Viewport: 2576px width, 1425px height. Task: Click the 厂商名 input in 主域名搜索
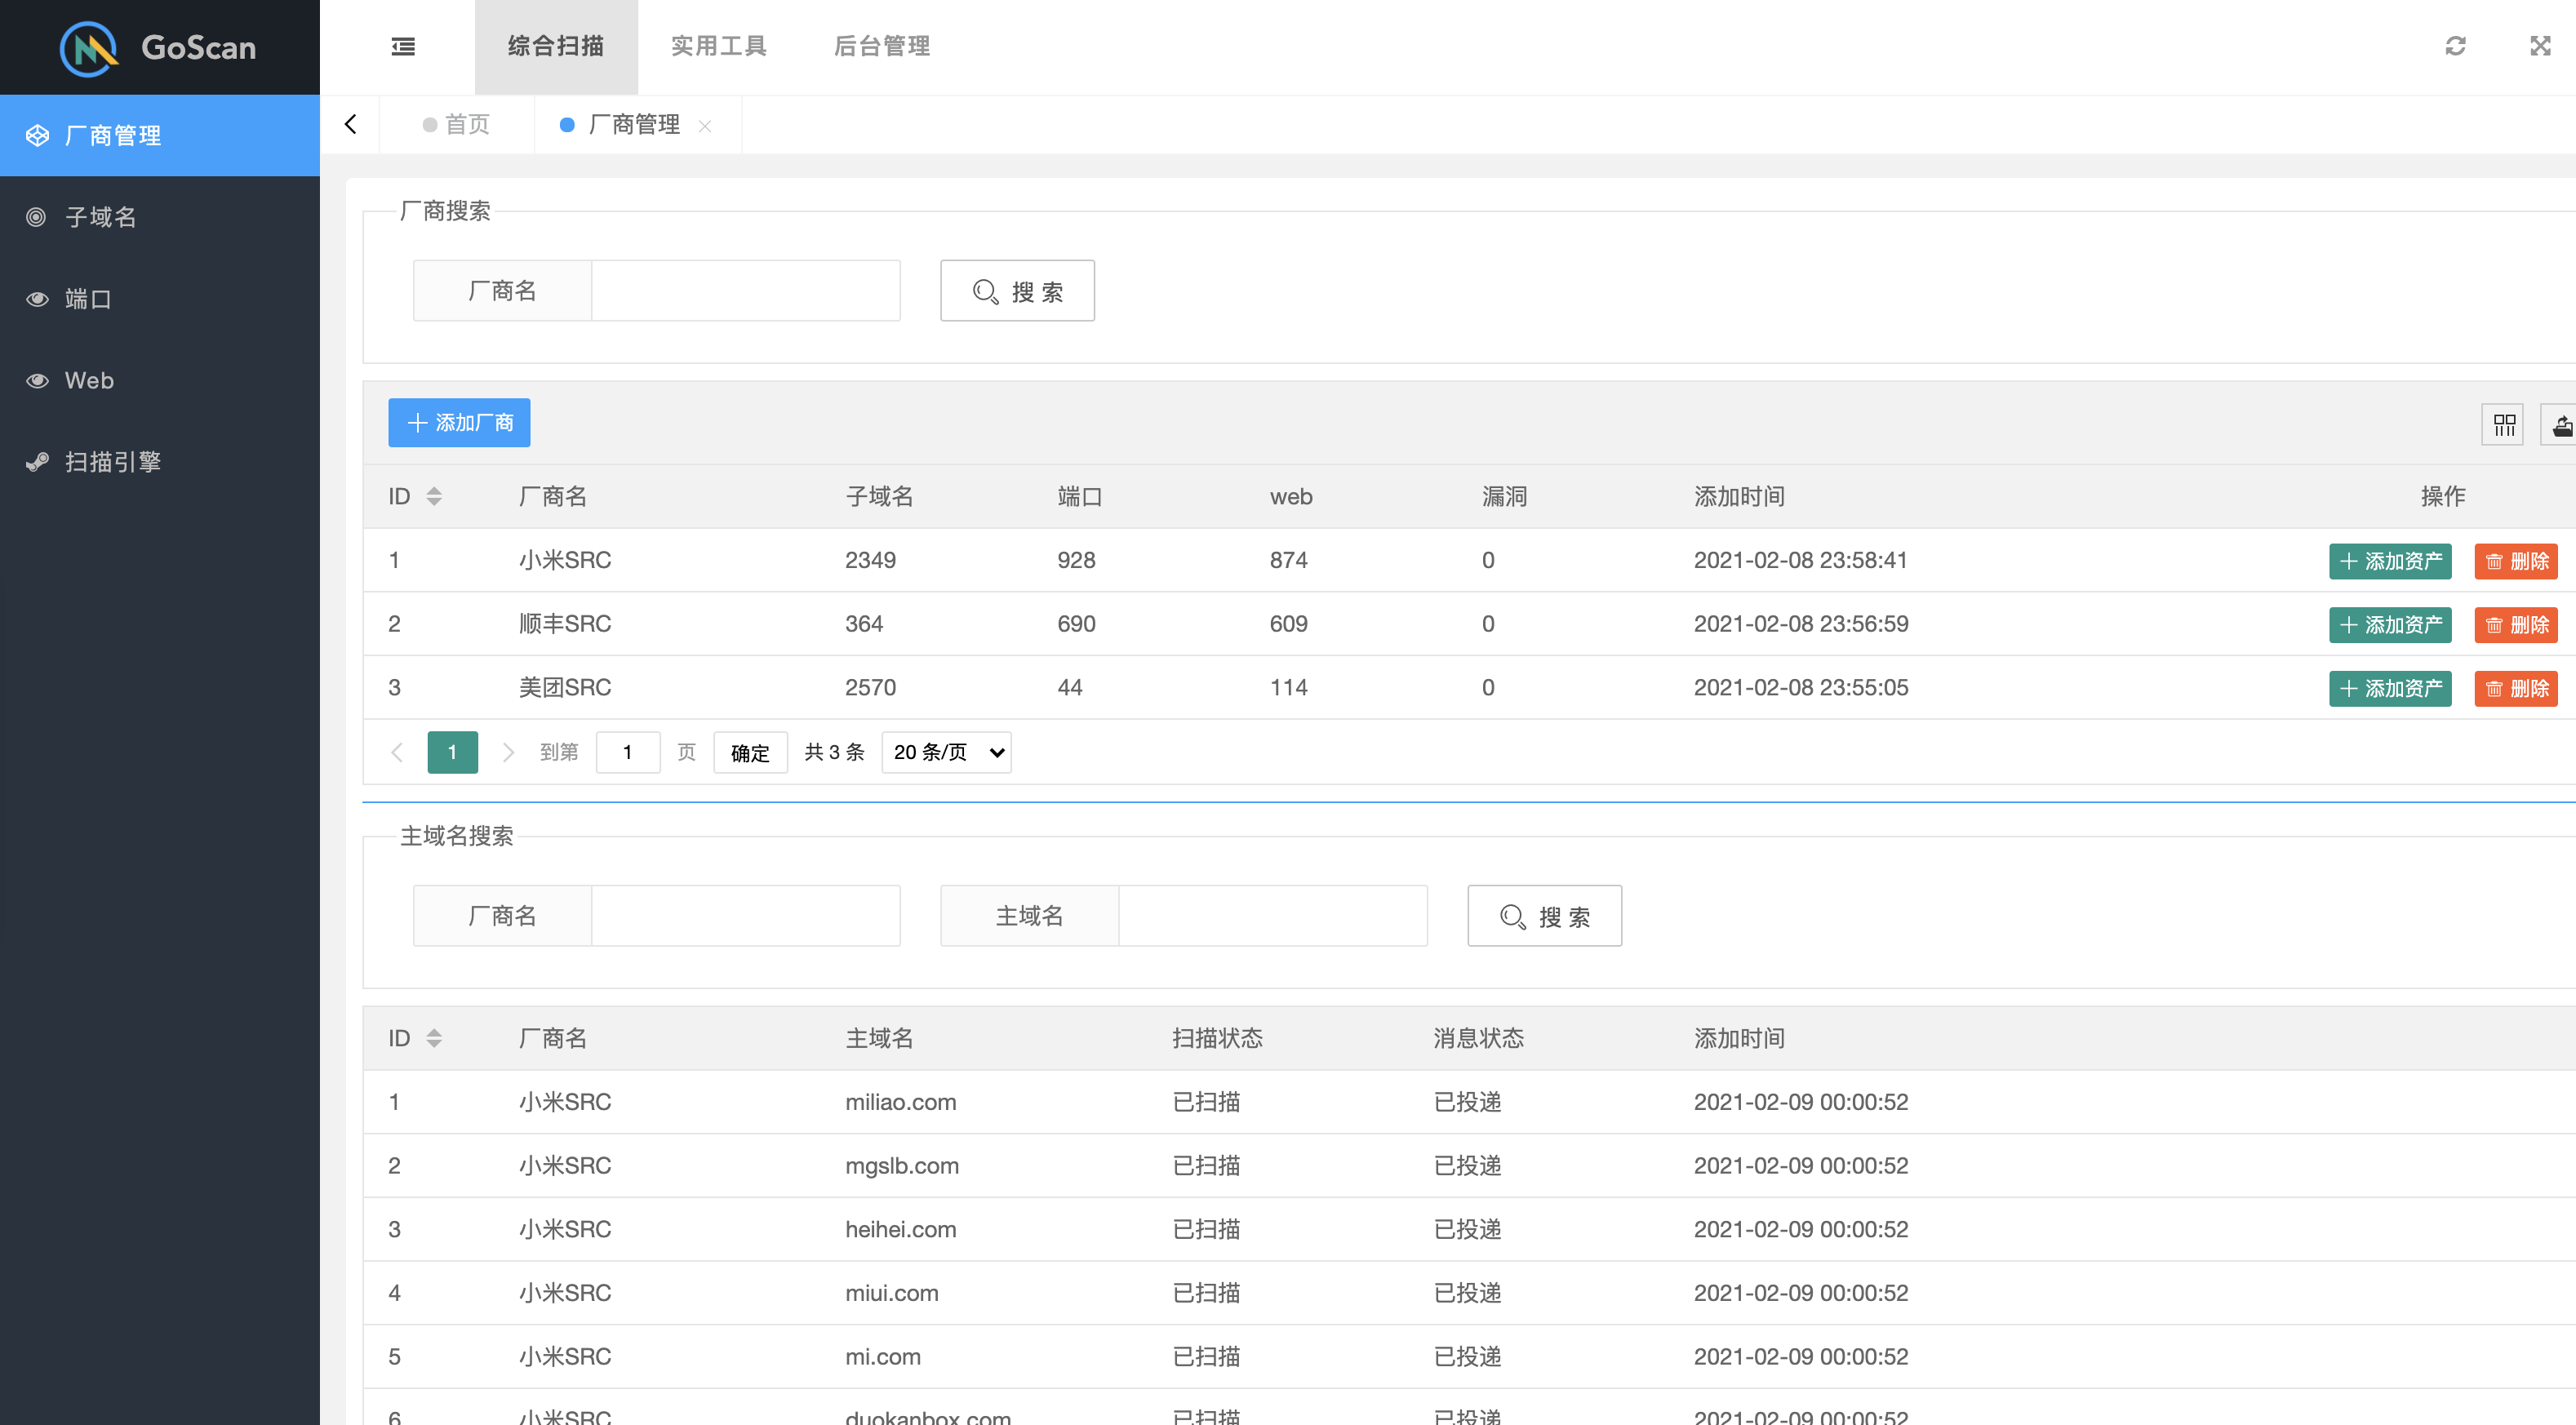coord(746,916)
